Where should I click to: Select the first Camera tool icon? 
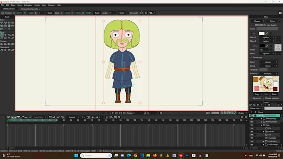coord(2,44)
